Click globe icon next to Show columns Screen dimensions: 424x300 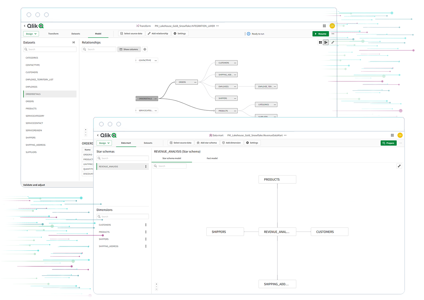click(145, 49)
